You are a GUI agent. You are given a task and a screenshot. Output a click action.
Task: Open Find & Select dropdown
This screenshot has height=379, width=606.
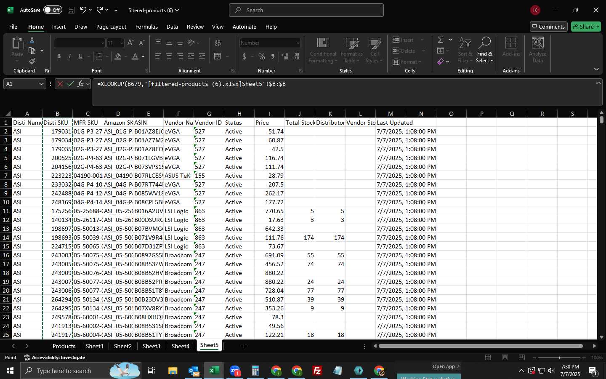click(484, 50)
